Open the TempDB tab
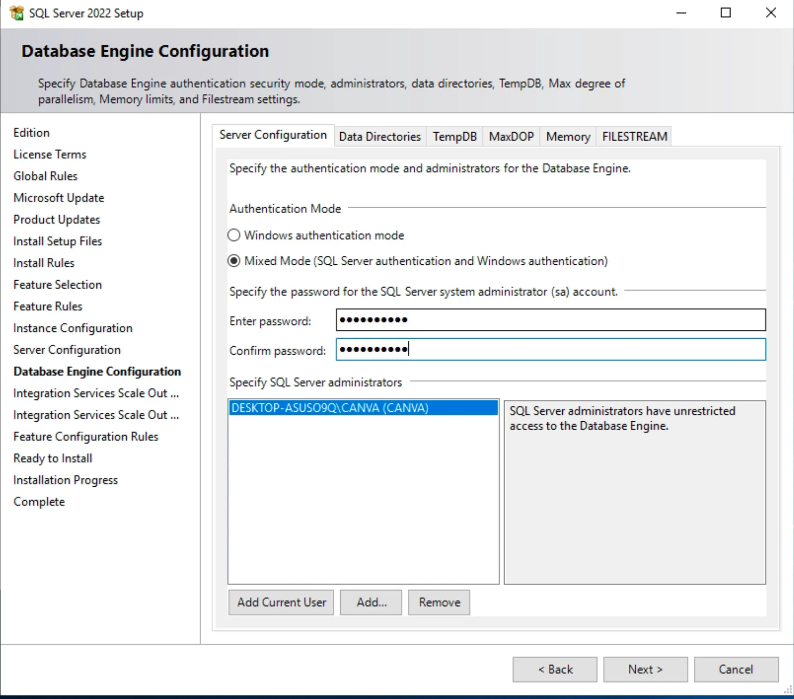 click(455, 136)
